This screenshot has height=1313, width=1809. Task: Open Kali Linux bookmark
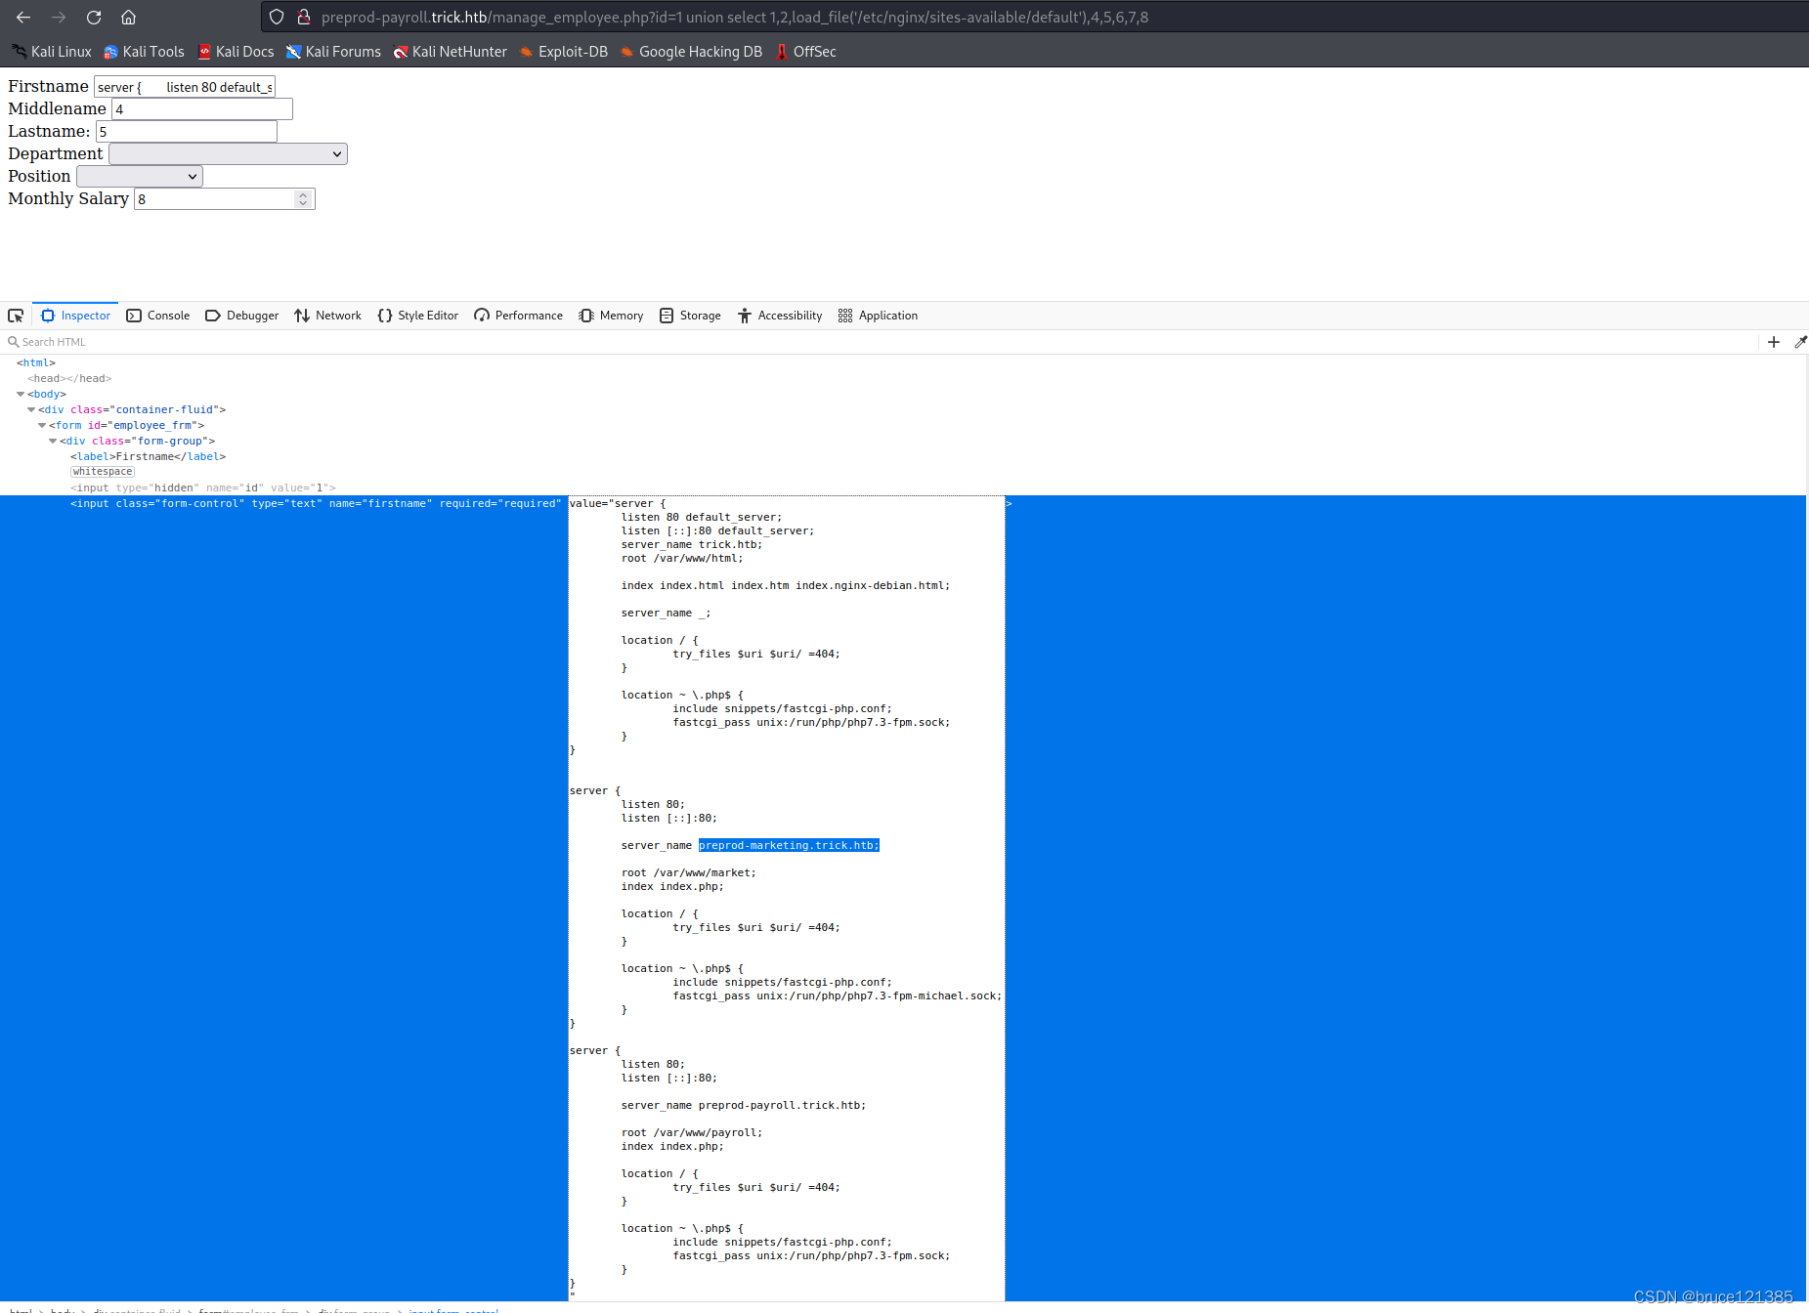pyautogui.click(x=52, y=52)
